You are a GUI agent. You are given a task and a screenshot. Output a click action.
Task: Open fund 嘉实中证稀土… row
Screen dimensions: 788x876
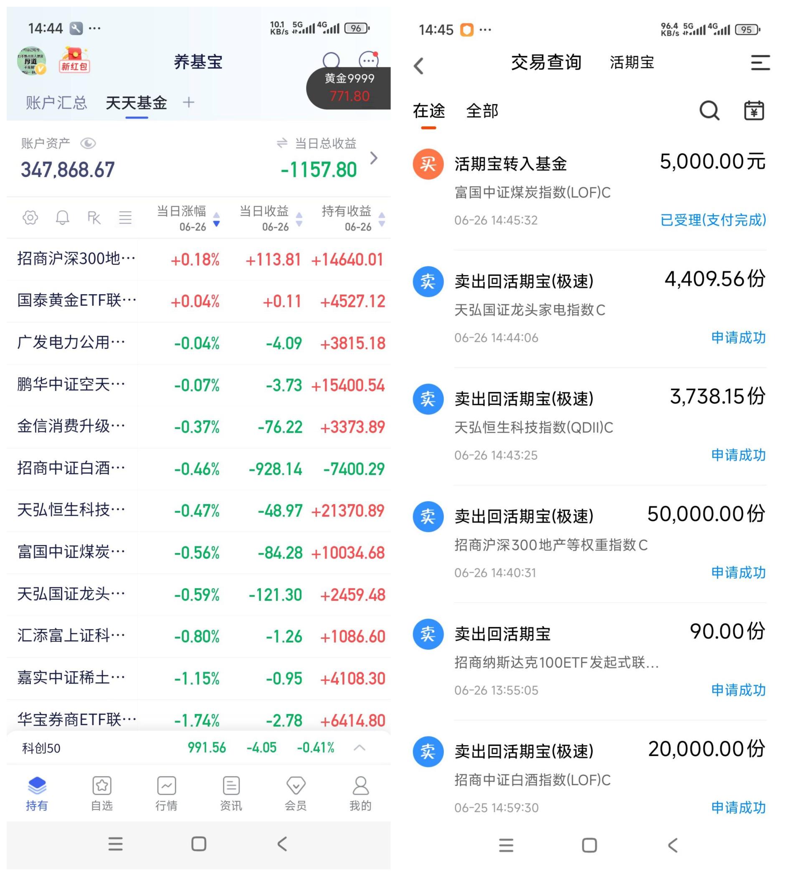pyautogui.click(x=199, y=678)
